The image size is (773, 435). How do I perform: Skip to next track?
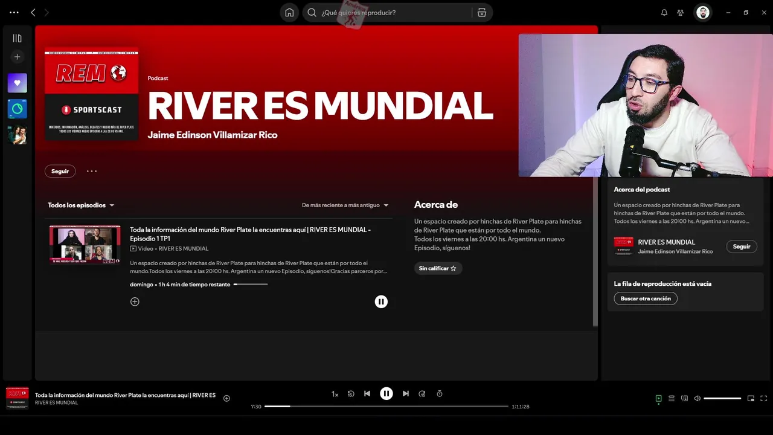tap(406, 394)
